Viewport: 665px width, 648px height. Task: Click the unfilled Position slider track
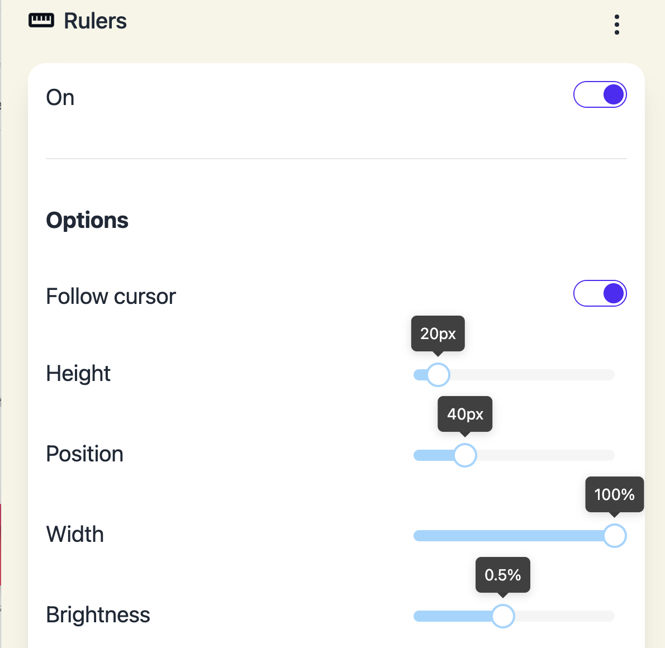point(545,455)
